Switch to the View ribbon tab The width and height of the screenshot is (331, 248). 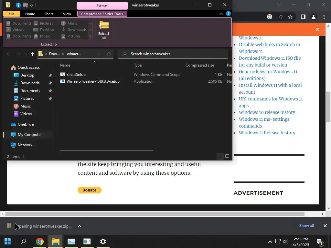[x=67, y=14]
